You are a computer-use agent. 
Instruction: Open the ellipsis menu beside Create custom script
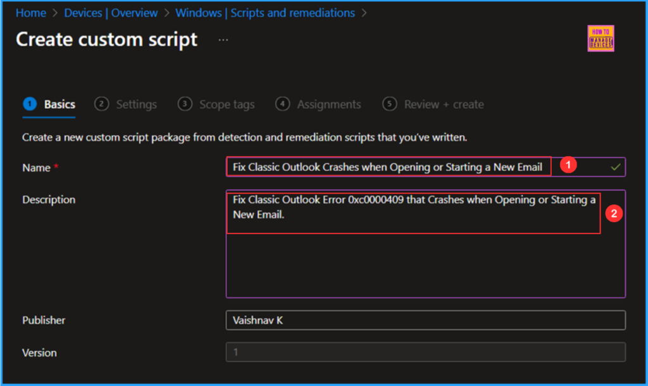coord(223,40)
